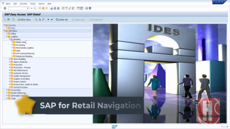Click the SAP Business Workplace icon
The image size is (230, 129).
click(x=14, y=19)
